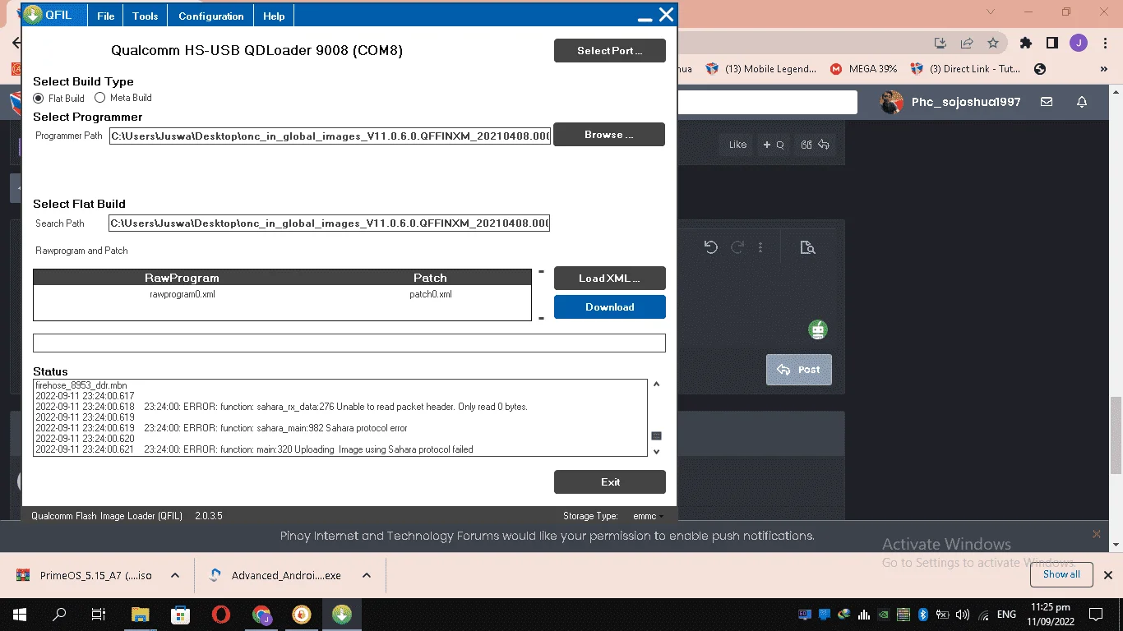Click the Post reply button
Image resolution: width=1123 pixels, height=631 pixels.
tap(799, 370)
